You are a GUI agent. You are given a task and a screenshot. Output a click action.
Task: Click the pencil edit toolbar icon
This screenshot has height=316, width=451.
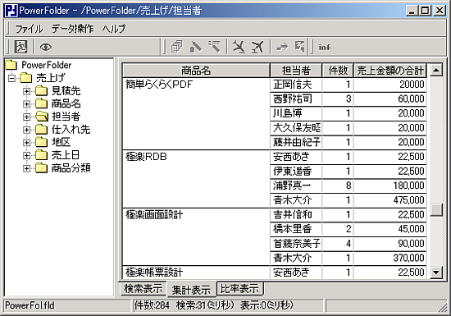(x=196, y=47)
